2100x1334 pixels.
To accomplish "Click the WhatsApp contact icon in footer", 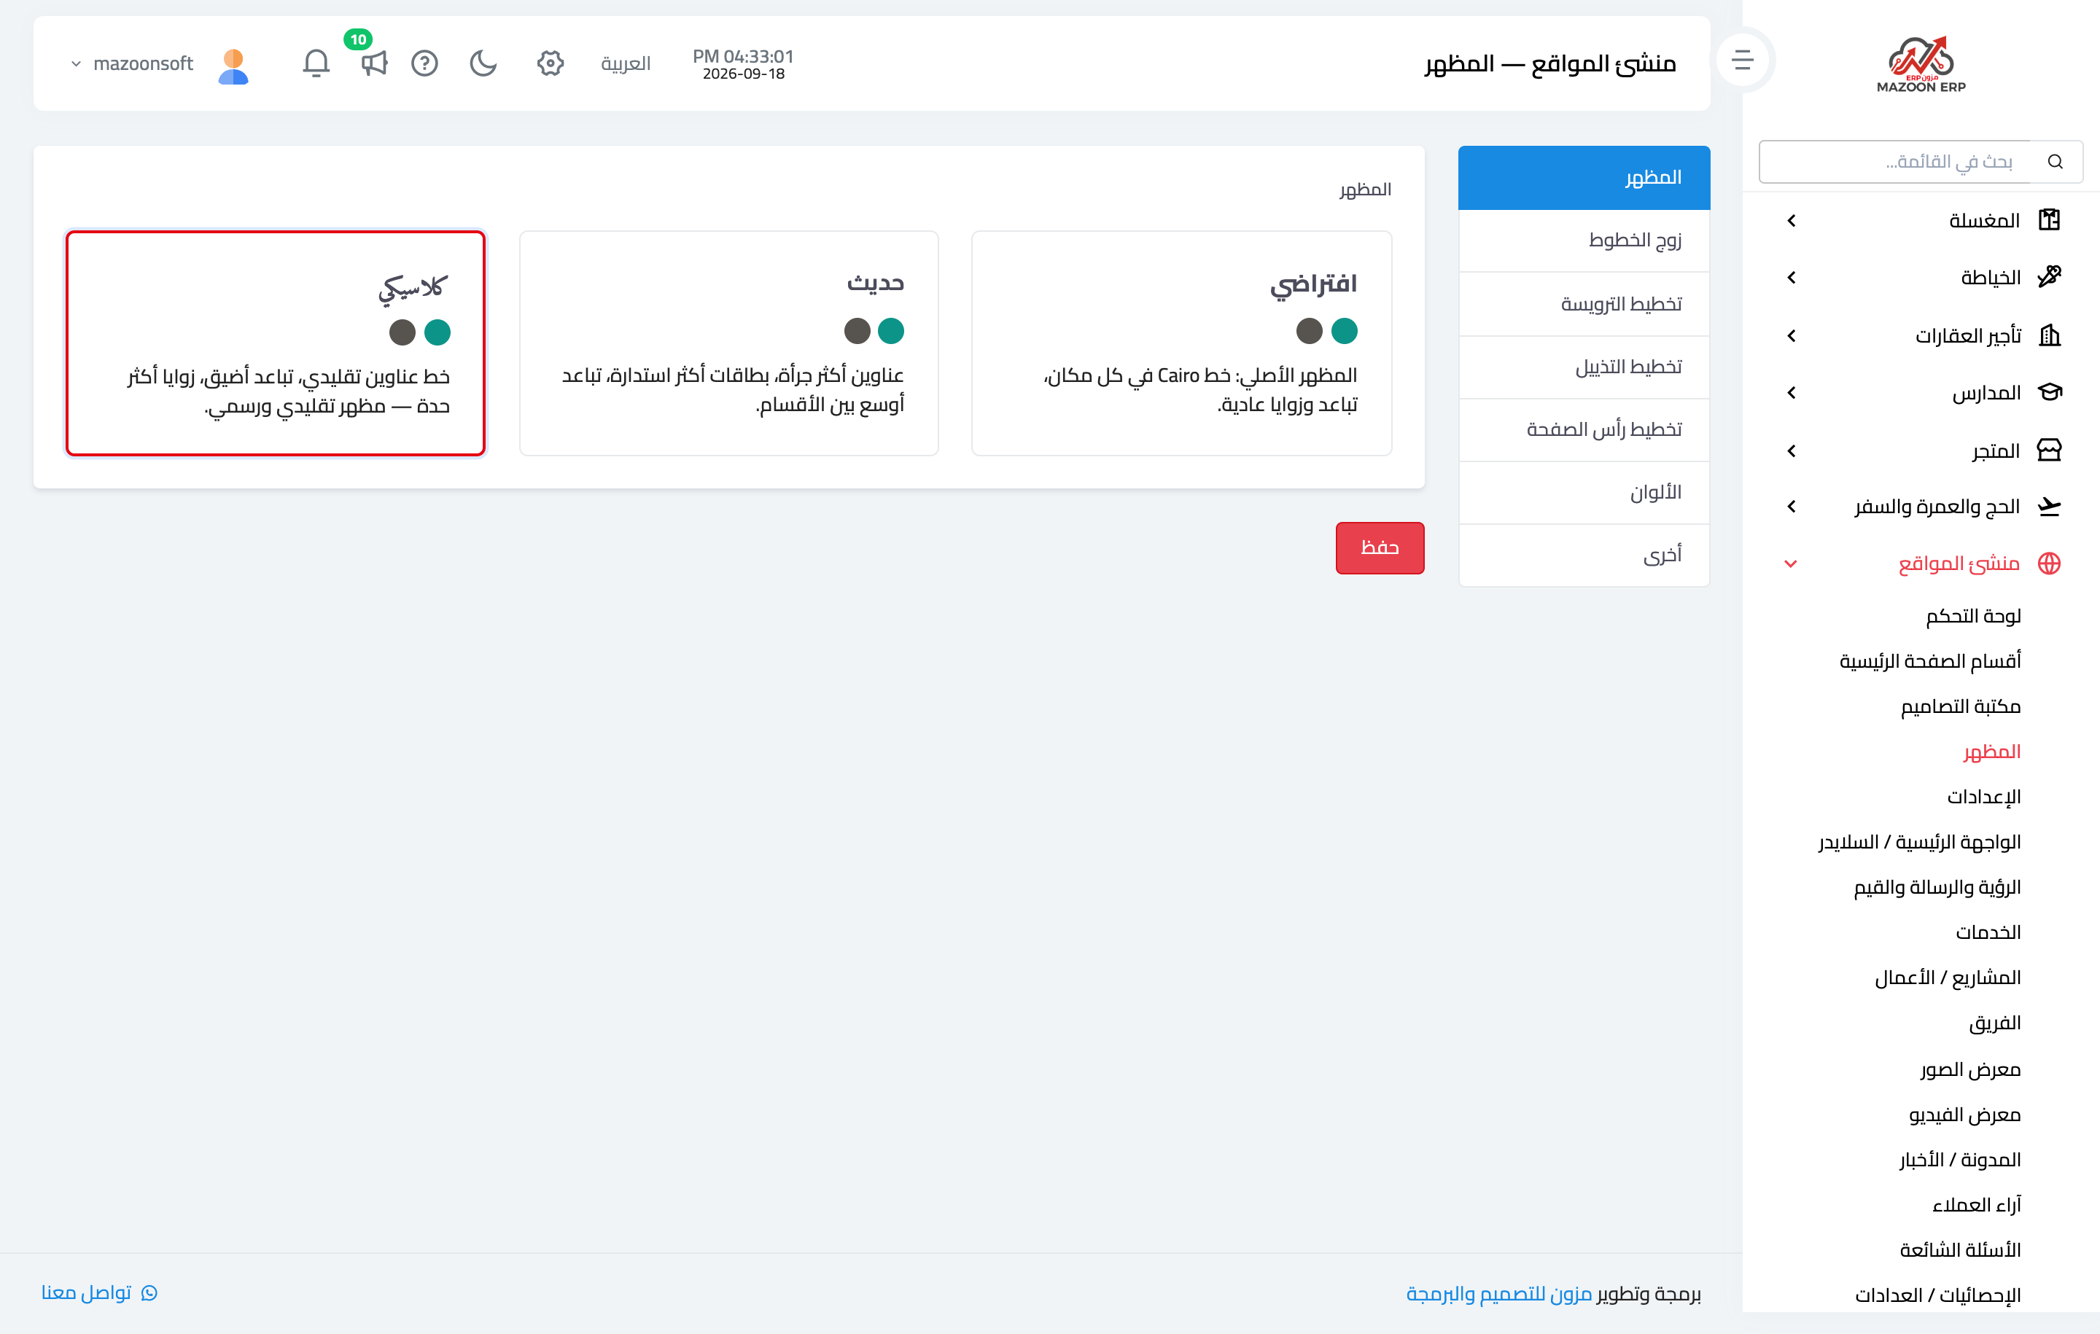I will click(x=149, y=1292).
